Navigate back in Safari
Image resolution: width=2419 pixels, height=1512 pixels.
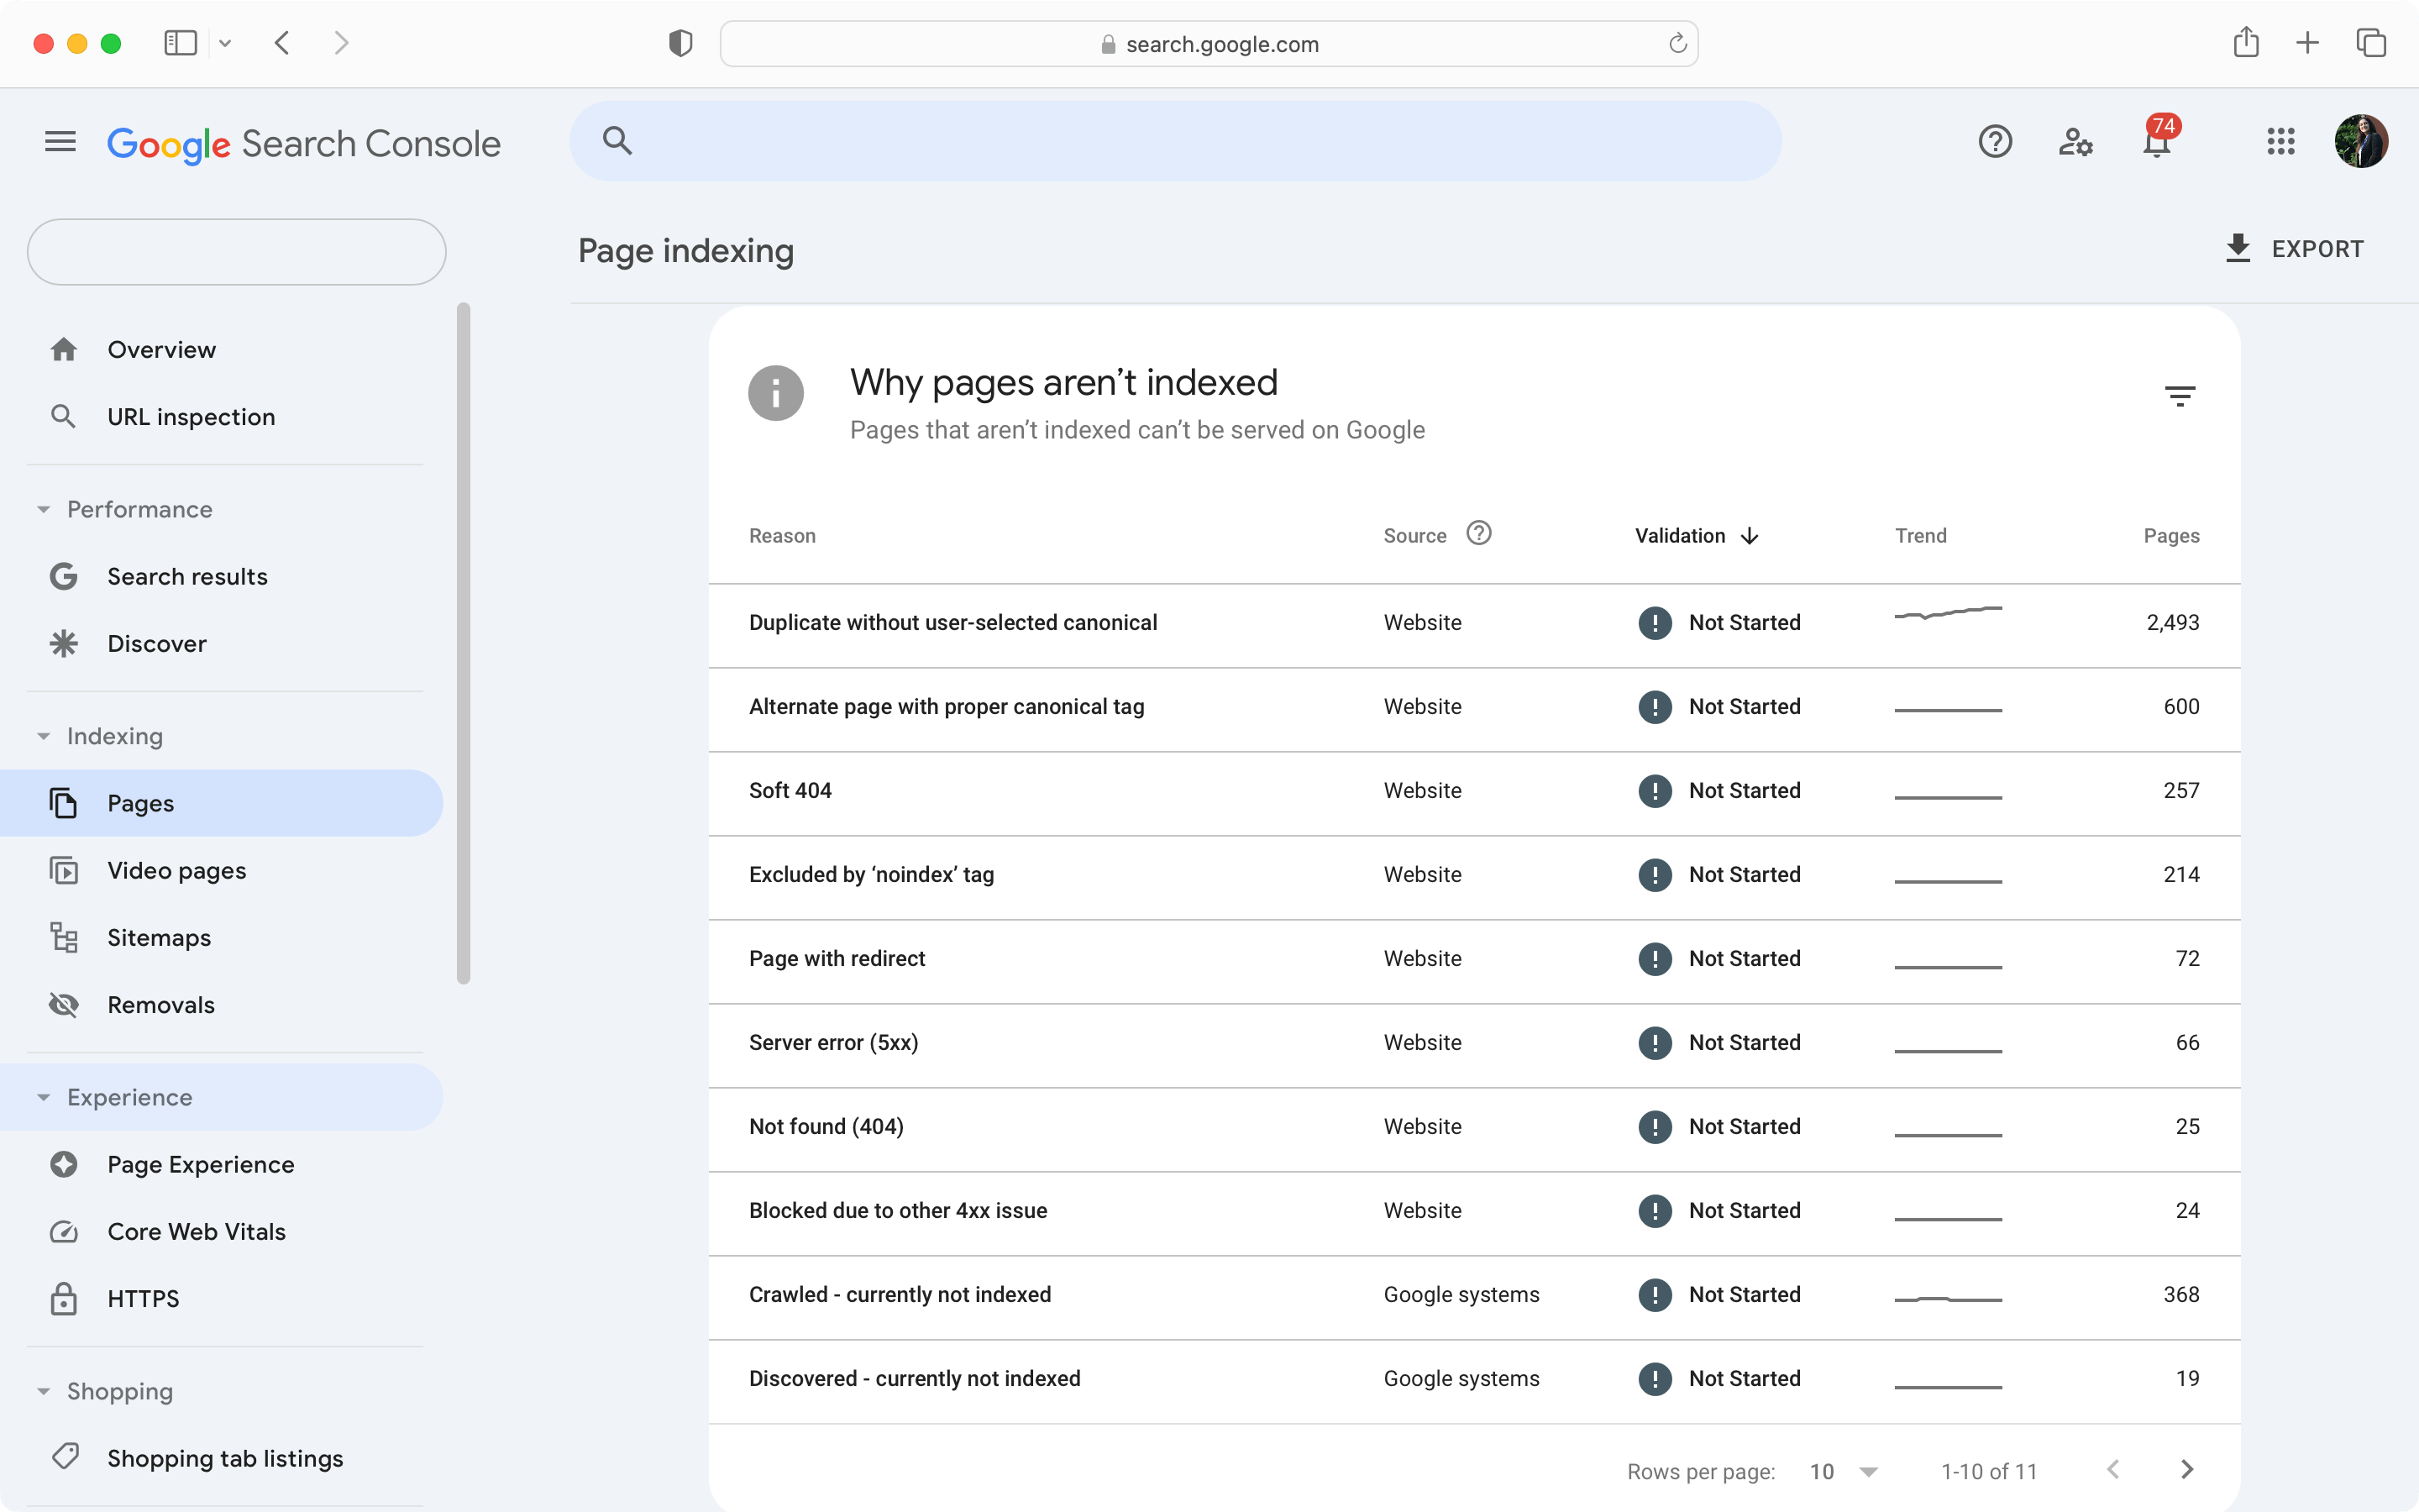(x=282, y=43)
